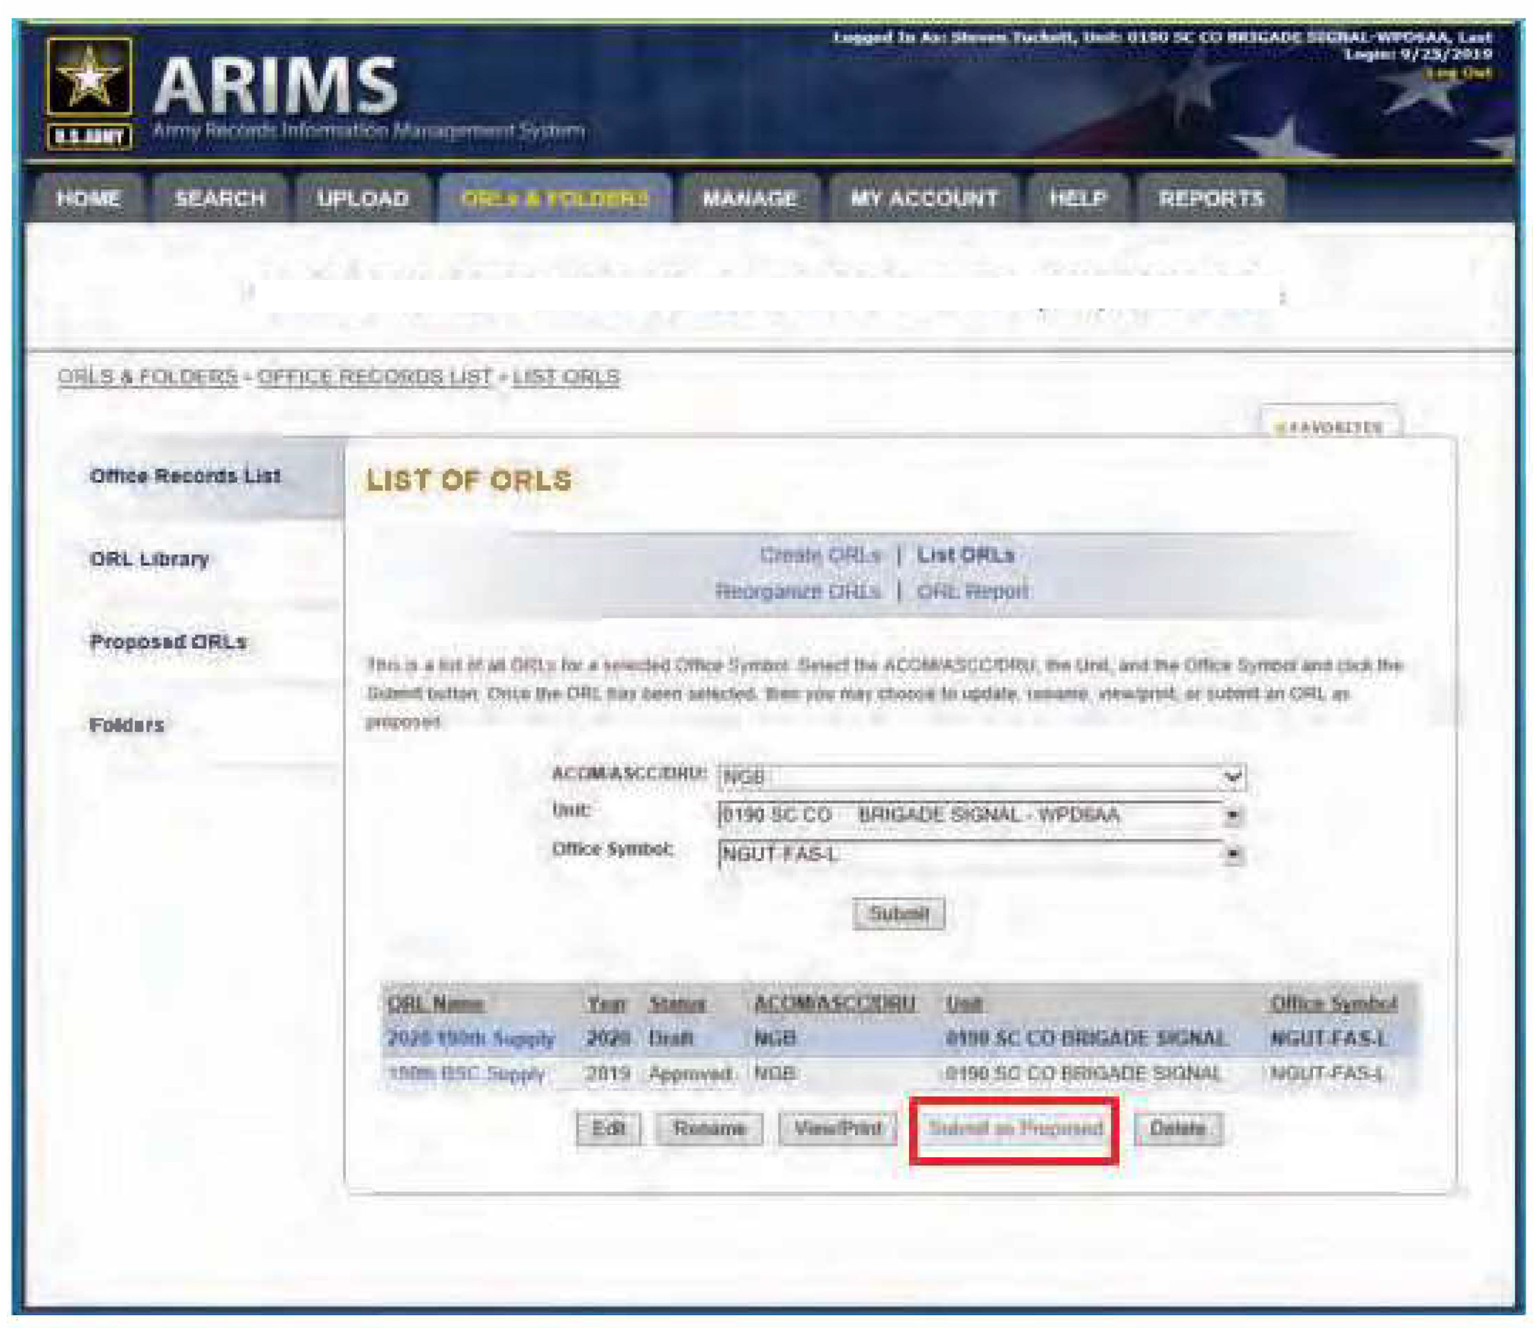Select the 2020 190th Supply ORL

[x=471, y=1039]
